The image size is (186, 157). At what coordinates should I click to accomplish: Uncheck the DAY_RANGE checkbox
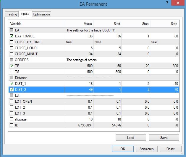tap(12, 36)
